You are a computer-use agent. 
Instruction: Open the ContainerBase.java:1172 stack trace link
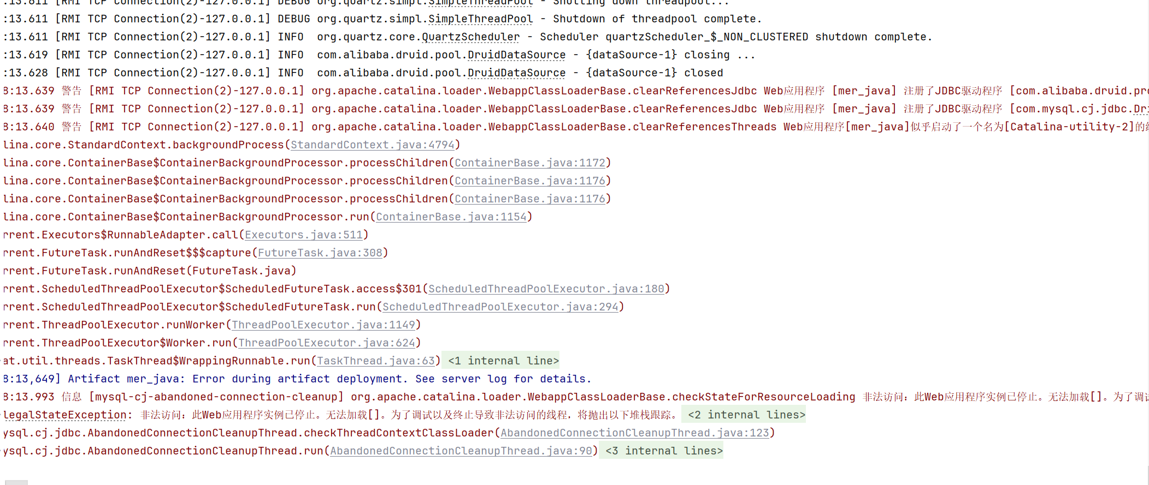(530, 163)
